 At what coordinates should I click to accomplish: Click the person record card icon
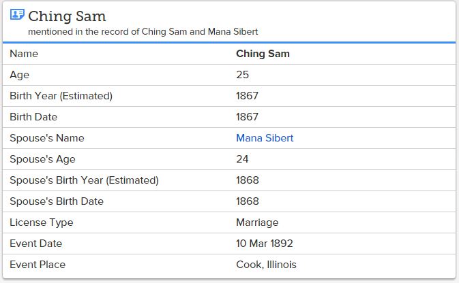[x=17, y=15]
